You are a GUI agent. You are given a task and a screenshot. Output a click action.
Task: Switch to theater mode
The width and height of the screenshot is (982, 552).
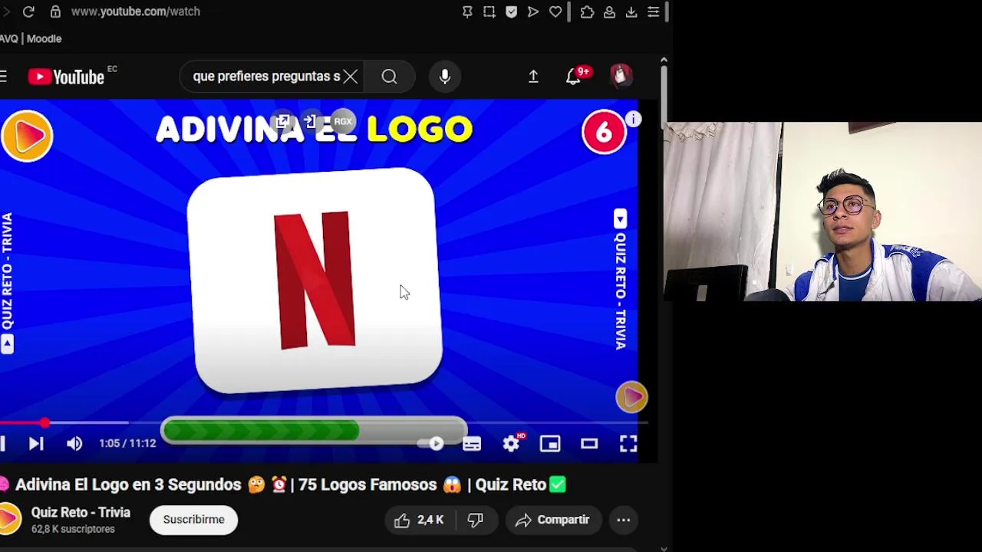pos(589,443)
